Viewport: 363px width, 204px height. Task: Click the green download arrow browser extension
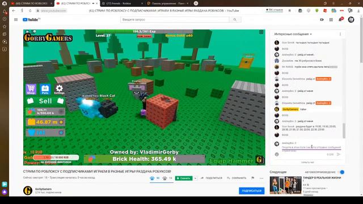tap(316, 11)
